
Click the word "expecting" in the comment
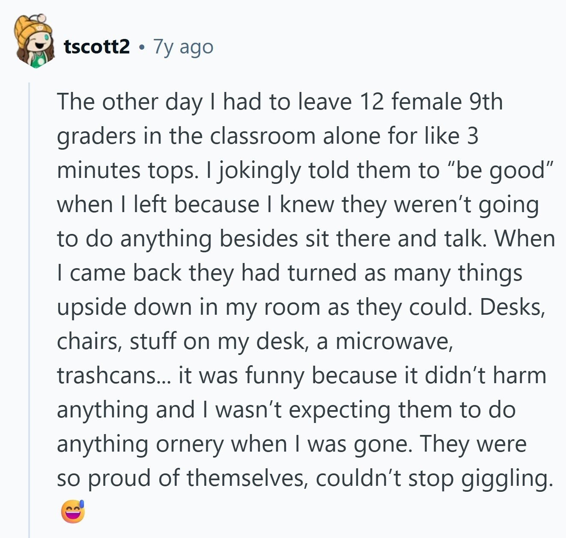[x=340, y=410]
